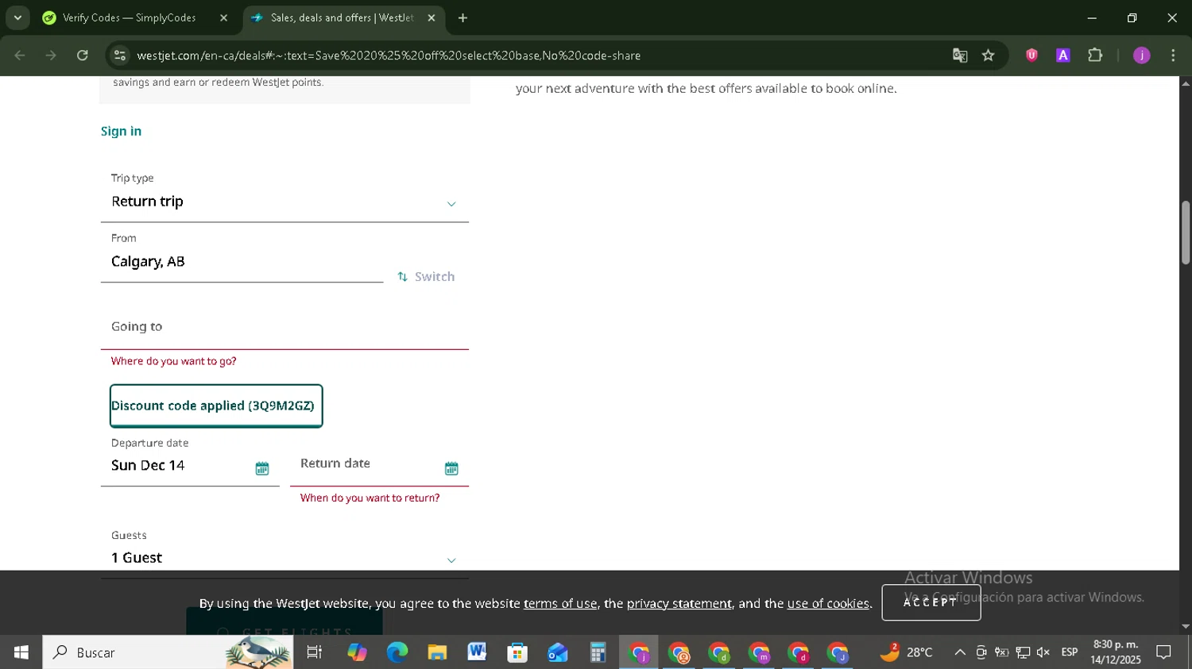Open the terms of use link
The width and height of the screenshot is (1192, 669).
pyautogui.click(x=560, y=604)
